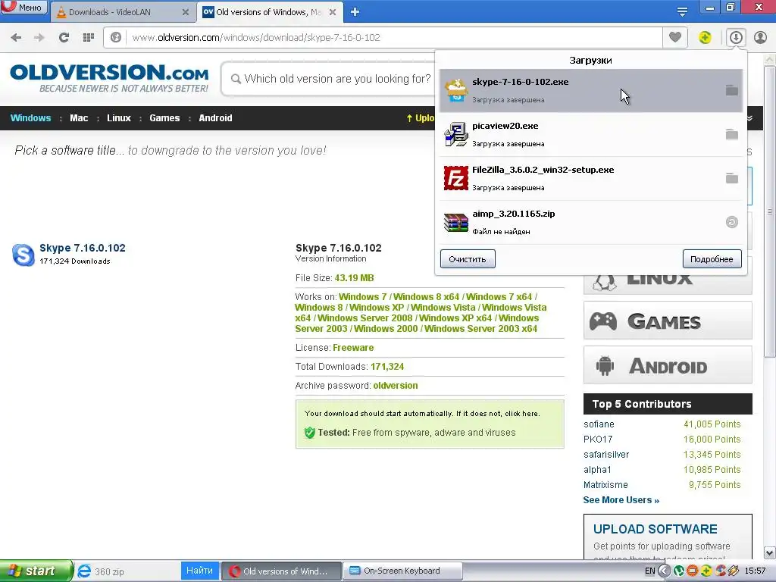Select Mac in the site nav bar

[79, 117]
